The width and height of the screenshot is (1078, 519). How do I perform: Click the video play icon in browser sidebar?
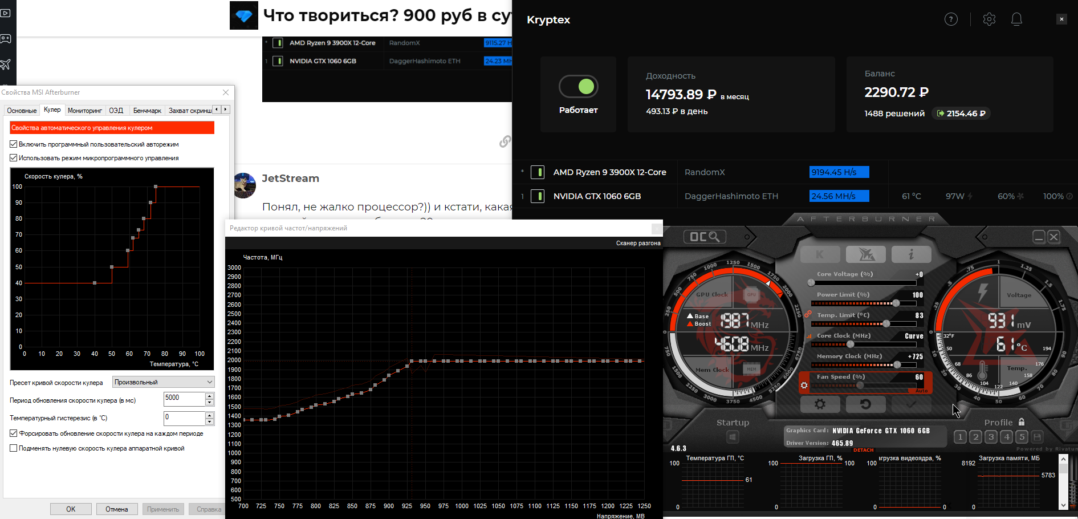5,13
